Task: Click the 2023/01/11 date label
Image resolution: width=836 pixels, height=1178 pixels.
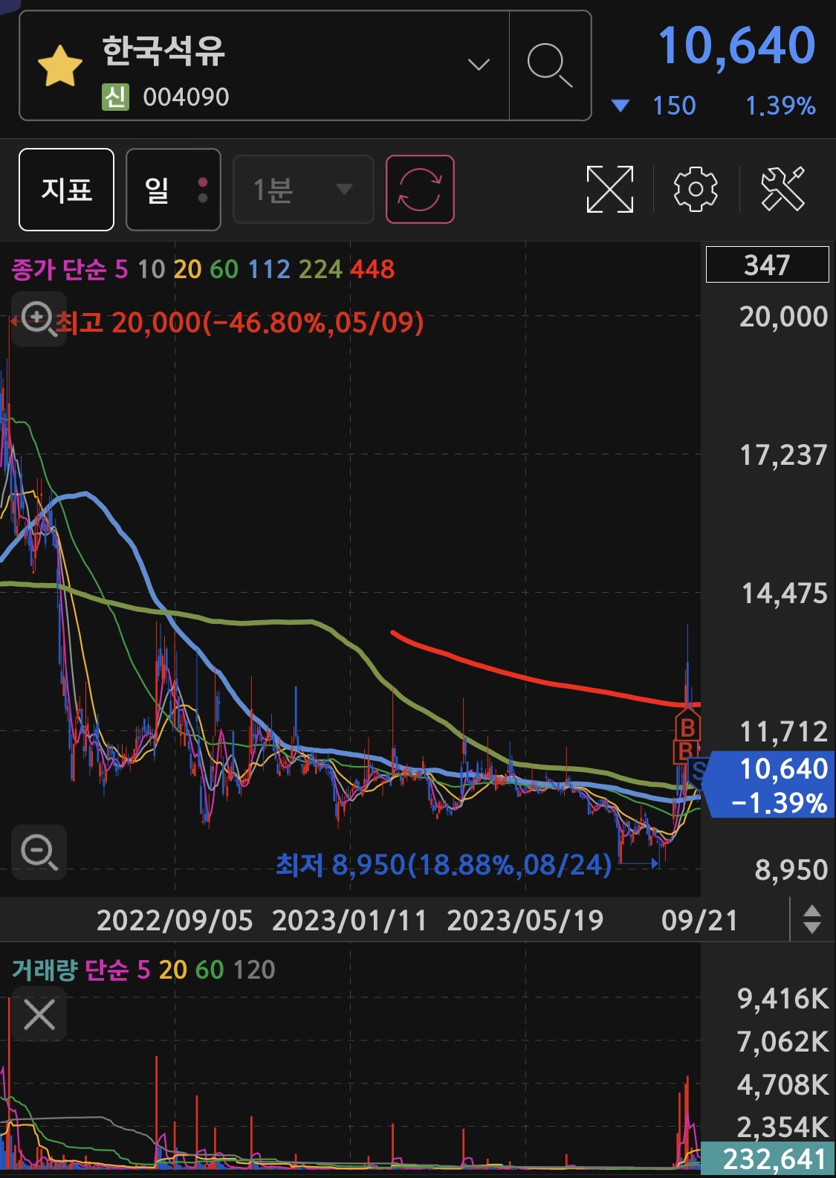Action: pyautogui.click(x=350, y=921)
